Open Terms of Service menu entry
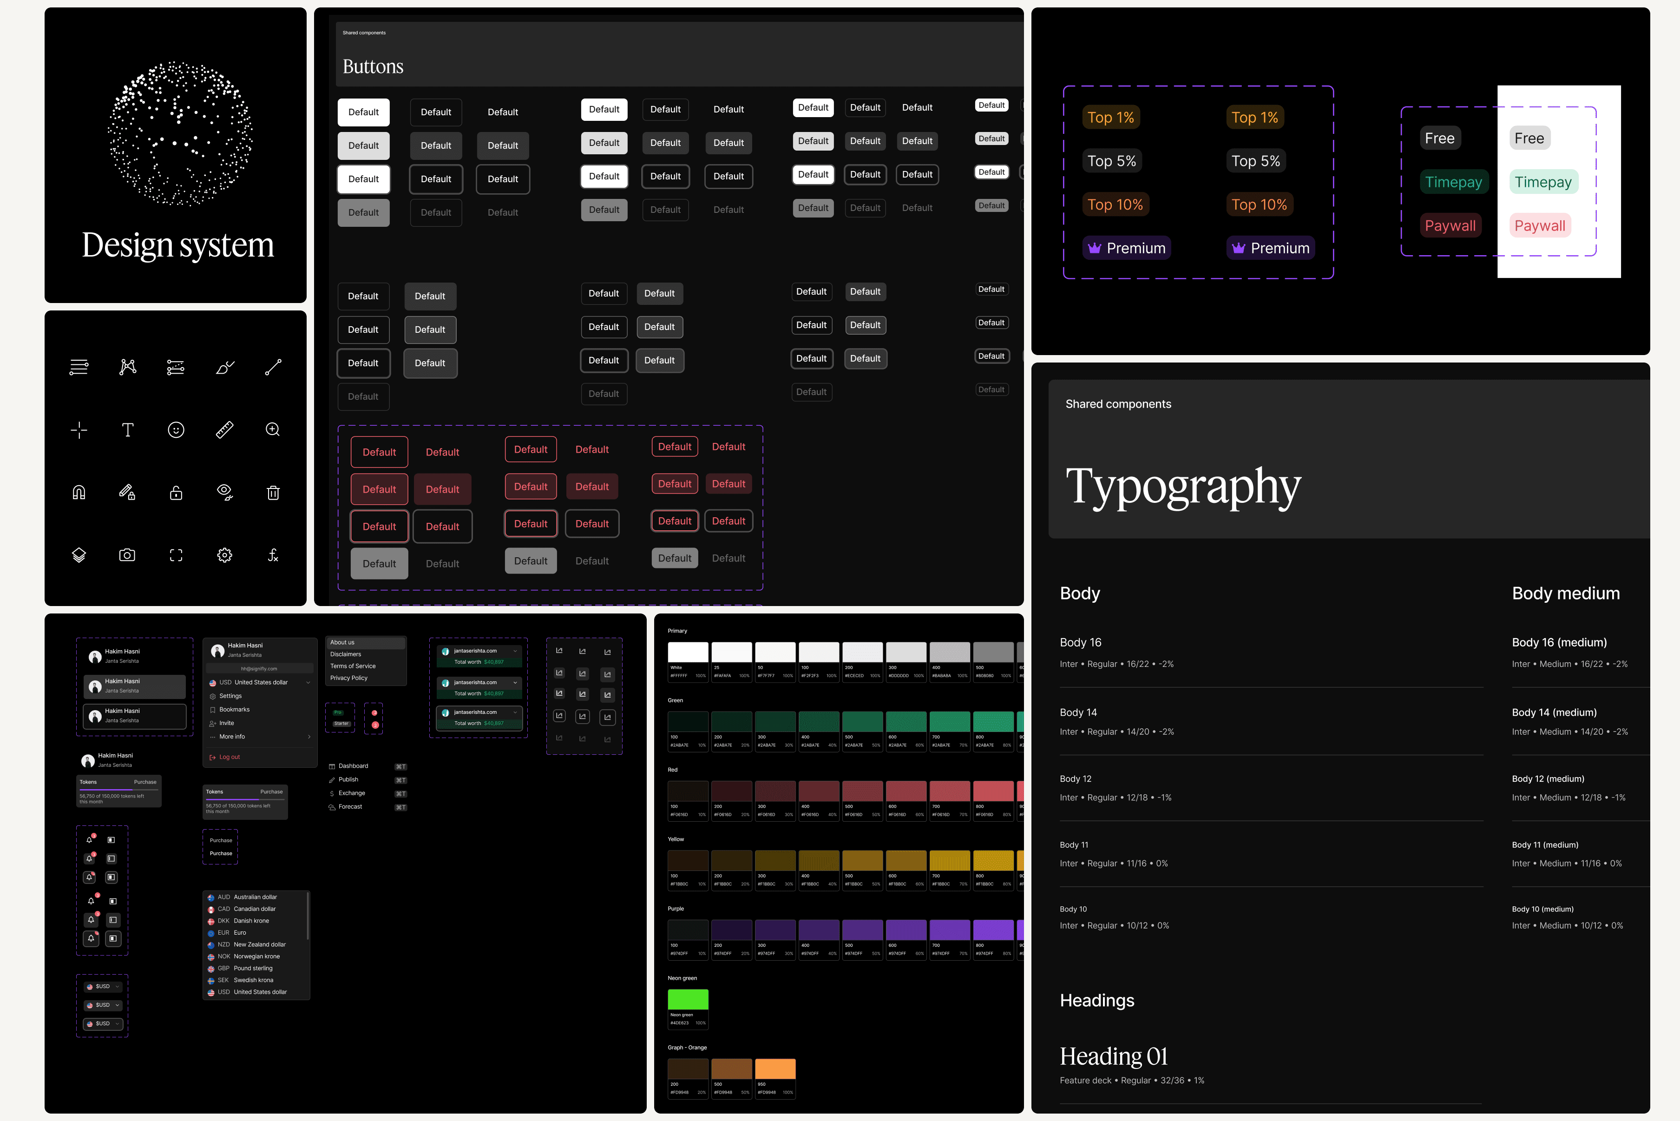Image resolution: width=1680 pixels, height=1121 pixels. (352, 666)
